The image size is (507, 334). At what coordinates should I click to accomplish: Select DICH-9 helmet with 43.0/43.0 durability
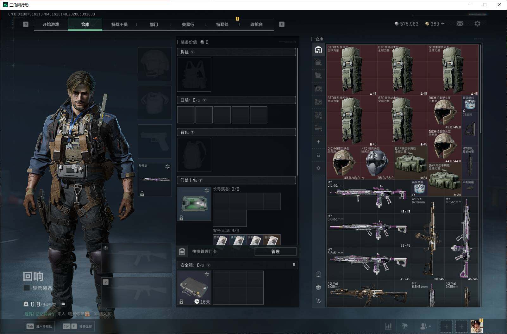pos(344,163)
